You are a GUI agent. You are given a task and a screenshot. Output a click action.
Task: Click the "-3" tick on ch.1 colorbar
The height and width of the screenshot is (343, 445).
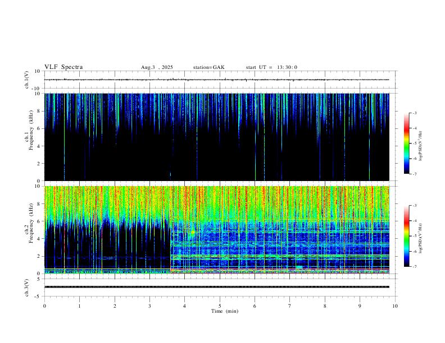pos(414,113)
